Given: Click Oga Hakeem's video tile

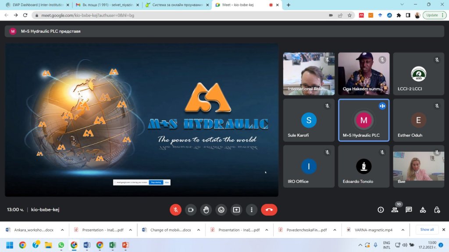Looking at the screenshot, I should [363, 73].
